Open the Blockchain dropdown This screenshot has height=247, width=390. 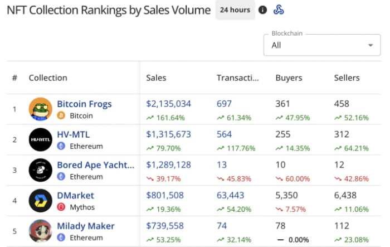pyautogui.click(x=318, y=45)
